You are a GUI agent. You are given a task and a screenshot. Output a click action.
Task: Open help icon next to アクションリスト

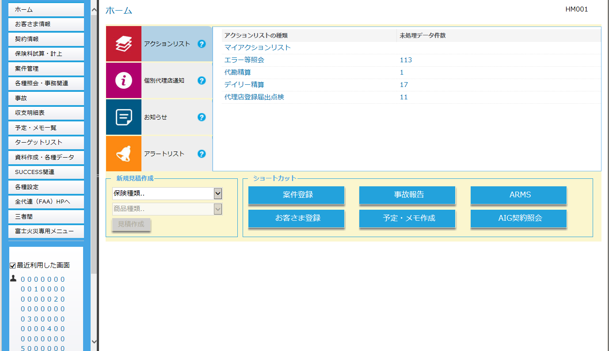point(202,44)
